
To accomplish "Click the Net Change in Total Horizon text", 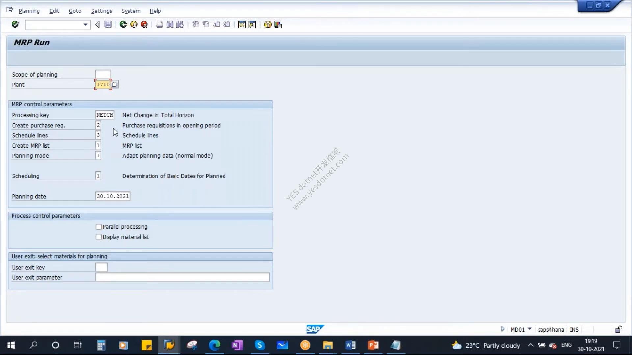I will (x=158, y=115).
